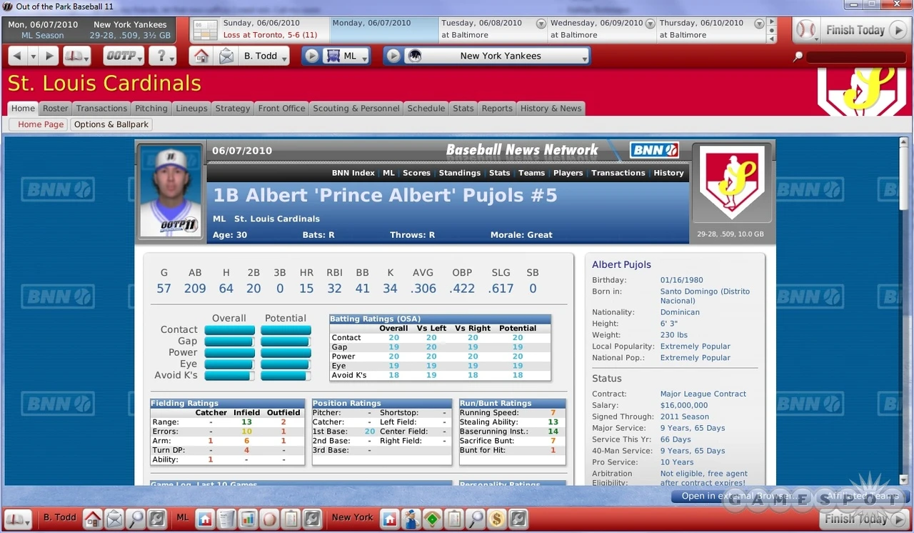Click the back navigation arrow
The width and height of the screenshot is (914, 533).
coord(16,56)
